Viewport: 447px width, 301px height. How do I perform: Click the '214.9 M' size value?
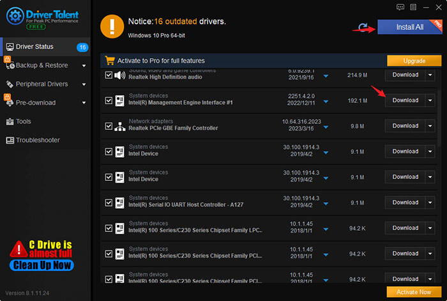[x=357, y=75]
